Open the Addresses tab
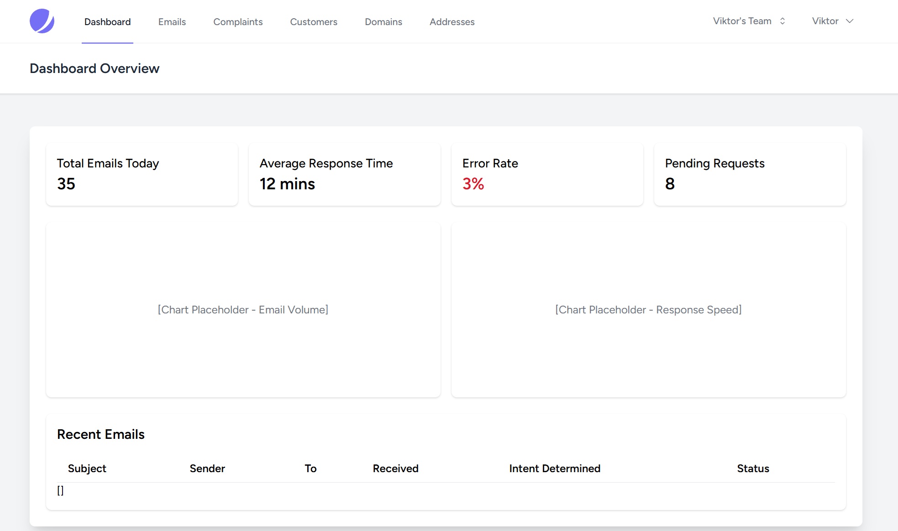The image size is (898, 531). point(452,22)
